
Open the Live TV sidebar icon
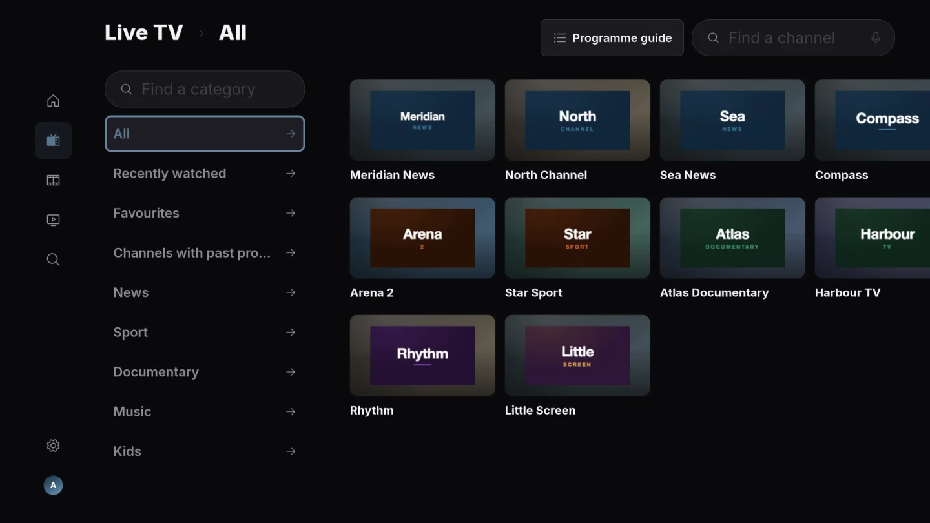point(53,140)
